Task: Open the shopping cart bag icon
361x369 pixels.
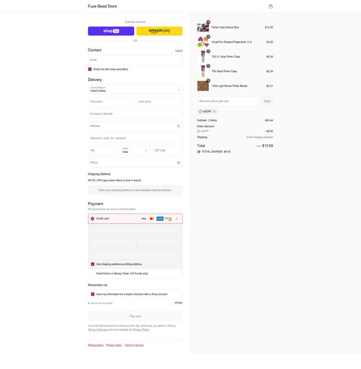Action: click(x=271, y=6)
